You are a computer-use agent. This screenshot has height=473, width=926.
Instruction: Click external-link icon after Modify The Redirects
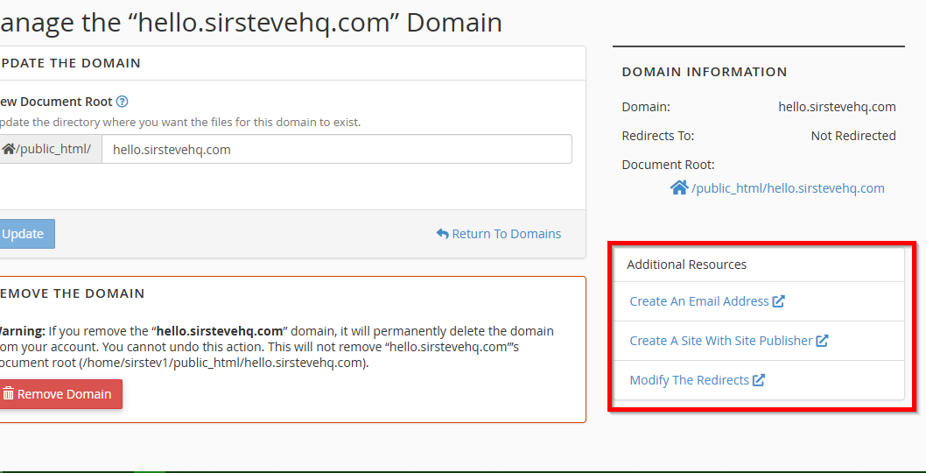(x=758, y=379)
